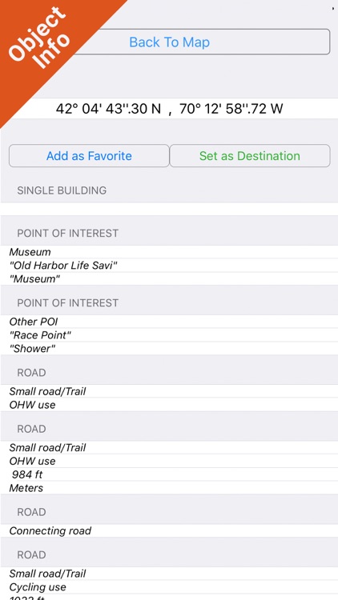Tap the quoted "Museum" row
Viewport: 338px width, 600px height.
pyautogui.click(x=169, y=279)
